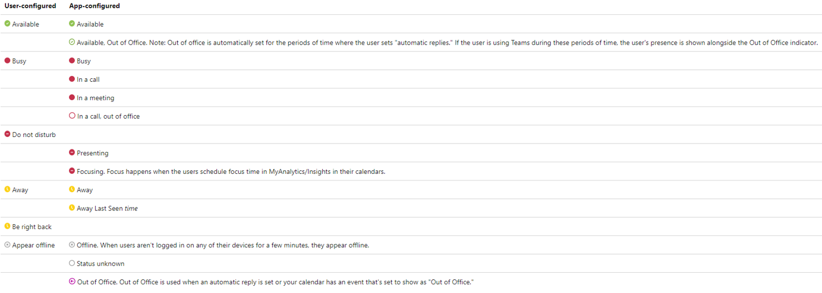822x293 pixels.
Task: Click the Be right back clock icon
Action: point(7,226)
